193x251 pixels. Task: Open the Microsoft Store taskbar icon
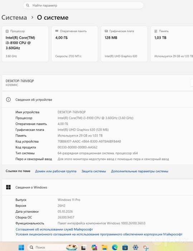point(125,247)
